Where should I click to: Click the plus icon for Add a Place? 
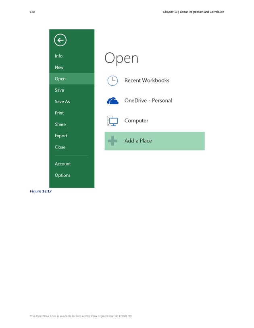coord(112,141)
